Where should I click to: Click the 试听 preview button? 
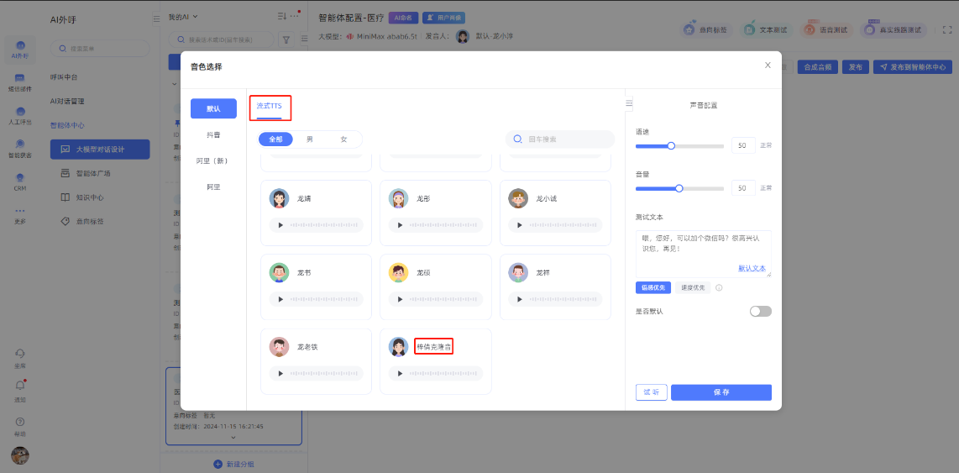[651, 392]
